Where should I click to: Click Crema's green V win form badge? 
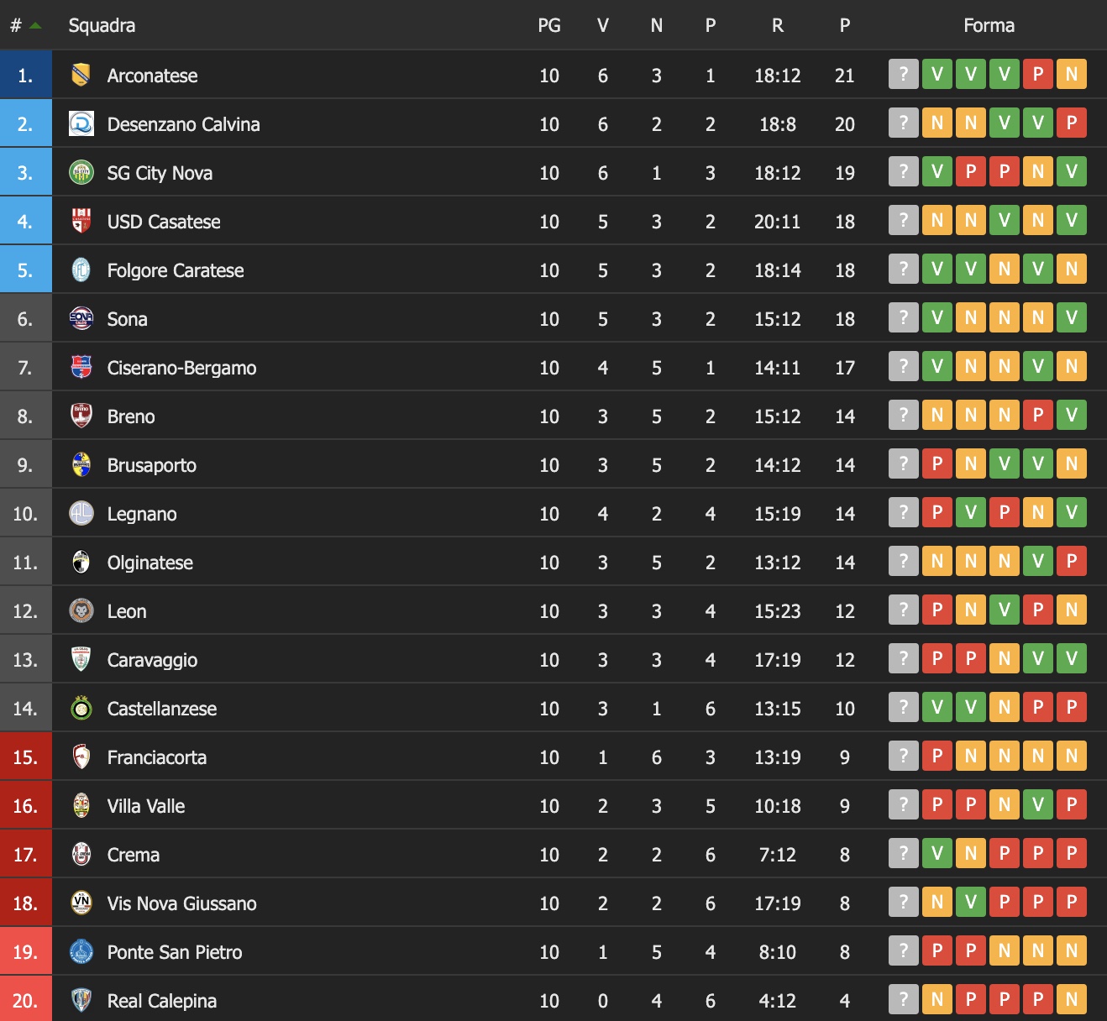937,854
